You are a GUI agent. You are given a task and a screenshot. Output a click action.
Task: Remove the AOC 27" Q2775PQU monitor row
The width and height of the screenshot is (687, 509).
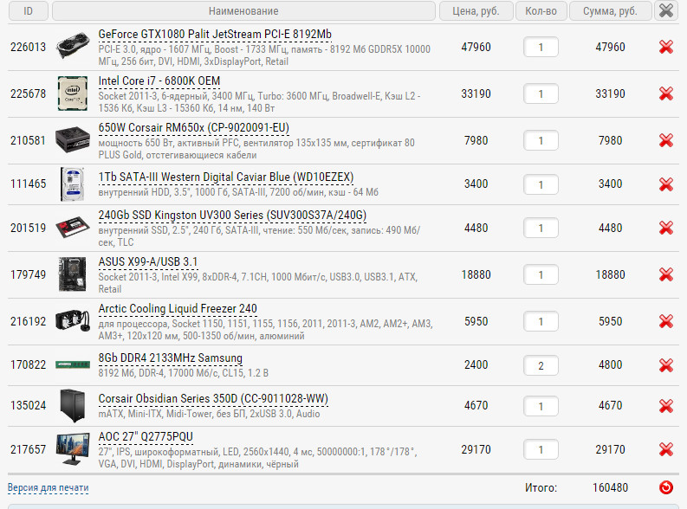pos(666,450)
